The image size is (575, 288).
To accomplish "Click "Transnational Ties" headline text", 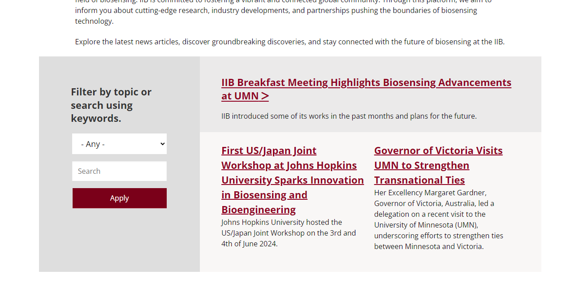I will tap(419, 180).
